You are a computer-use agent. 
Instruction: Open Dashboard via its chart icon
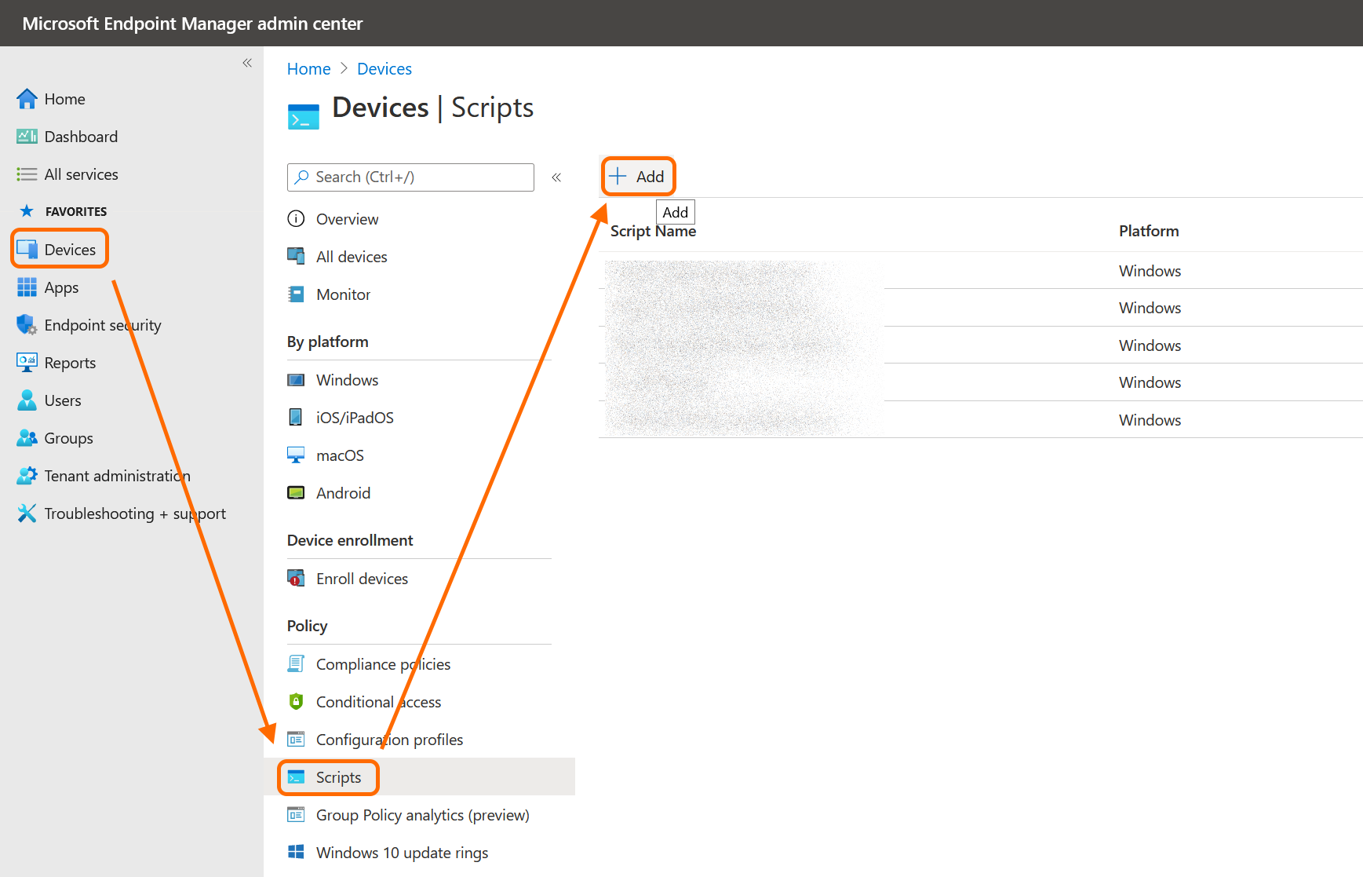pyautogui.click(x=27, y=137)
